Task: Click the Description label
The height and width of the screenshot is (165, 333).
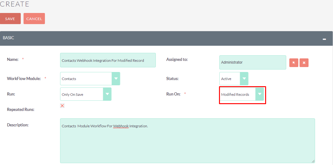Action: pyautogui.click(x=18, y=125)
